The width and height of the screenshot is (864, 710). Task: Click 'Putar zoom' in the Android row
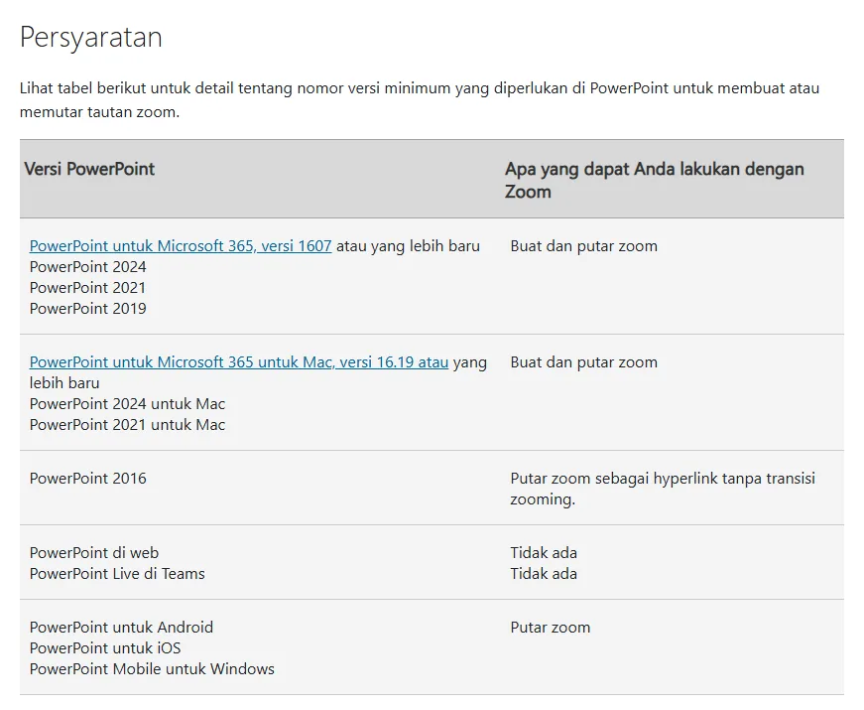(x=550, y=628)
